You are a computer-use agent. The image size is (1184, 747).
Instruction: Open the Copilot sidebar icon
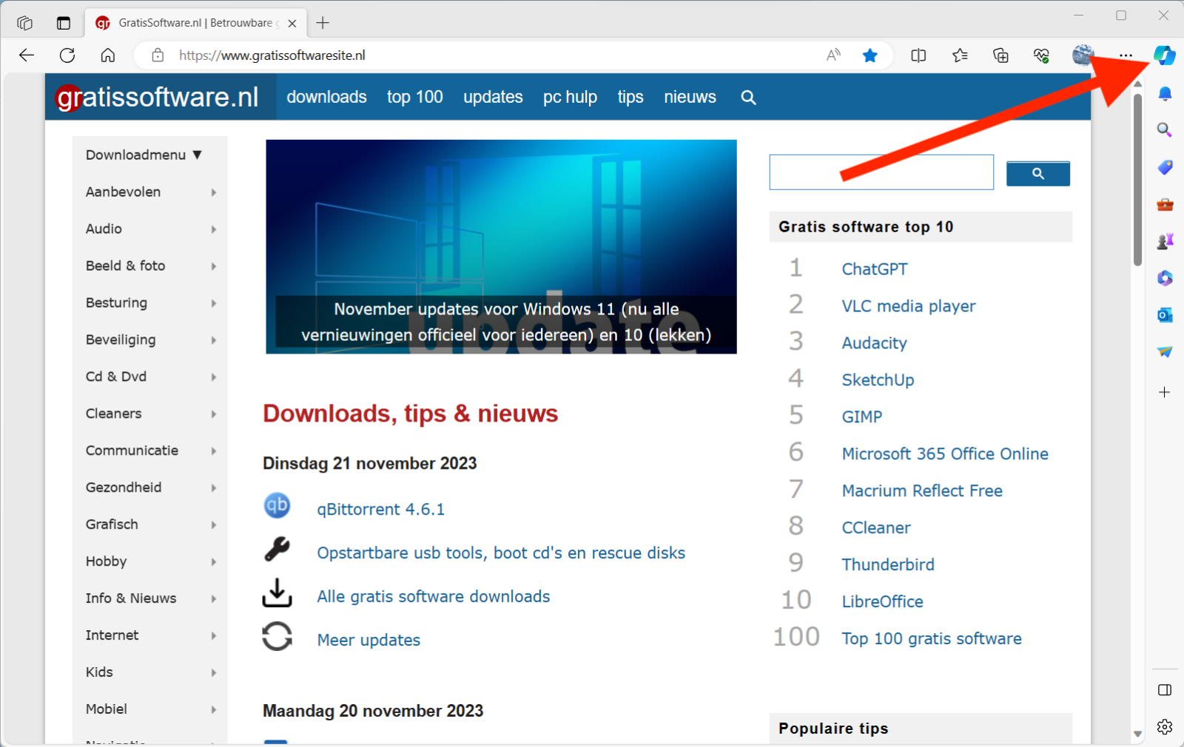(1164, 55)
